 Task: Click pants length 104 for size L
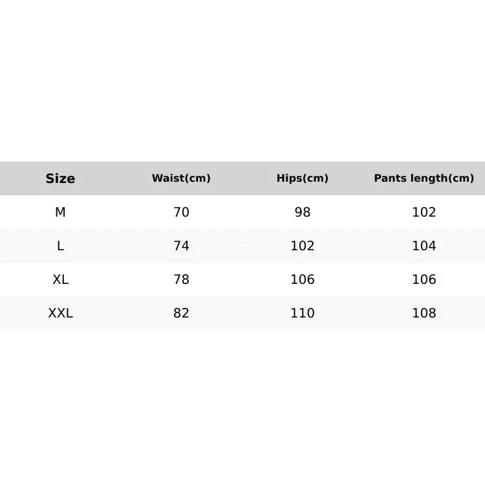(424, 246)
